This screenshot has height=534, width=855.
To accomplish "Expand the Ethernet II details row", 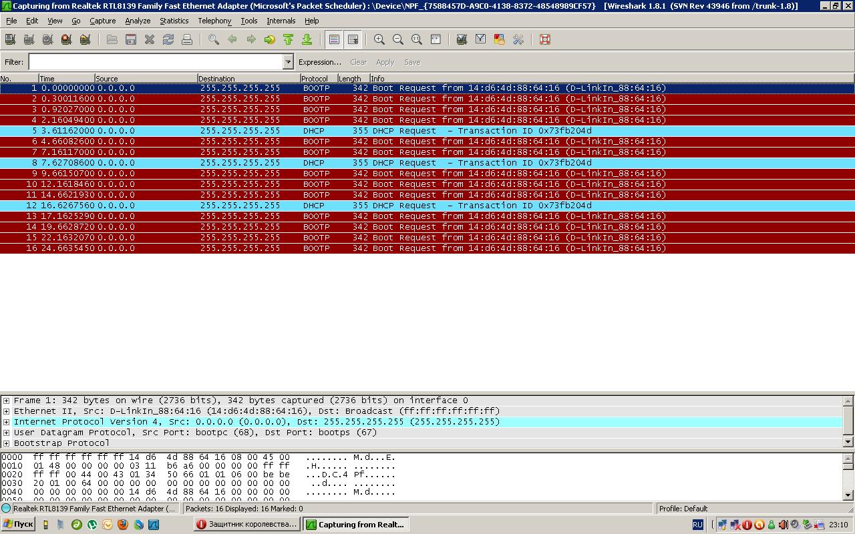I will [x=6, y=411].
